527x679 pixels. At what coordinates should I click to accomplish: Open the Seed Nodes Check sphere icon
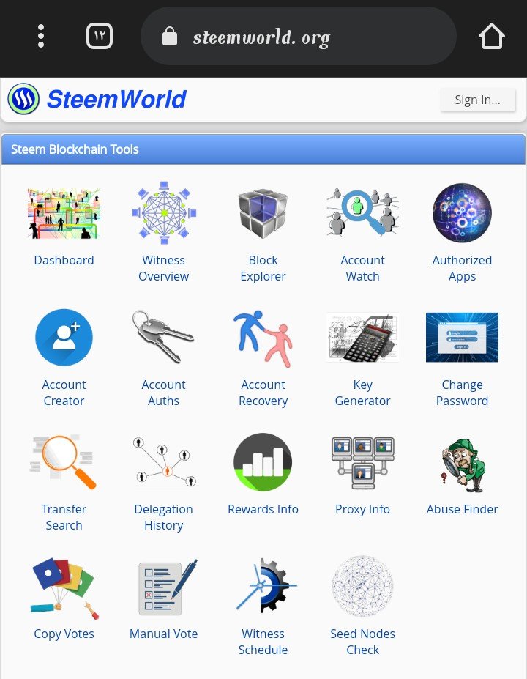[362, 586]
